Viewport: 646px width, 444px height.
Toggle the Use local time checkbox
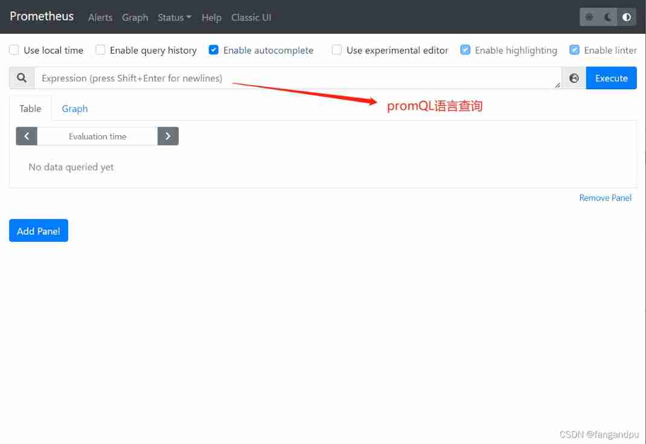click(14, 50)
